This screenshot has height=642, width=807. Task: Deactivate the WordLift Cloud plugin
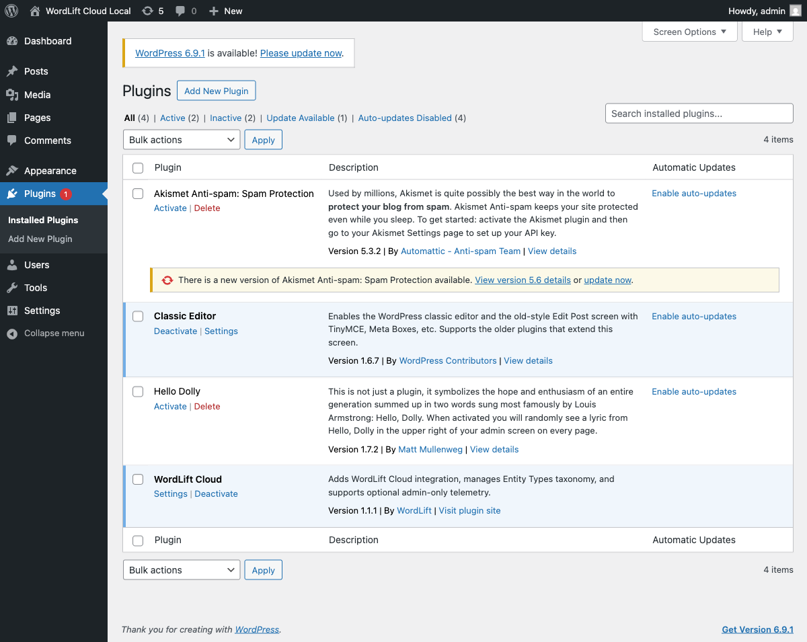[x=216, y=493]
